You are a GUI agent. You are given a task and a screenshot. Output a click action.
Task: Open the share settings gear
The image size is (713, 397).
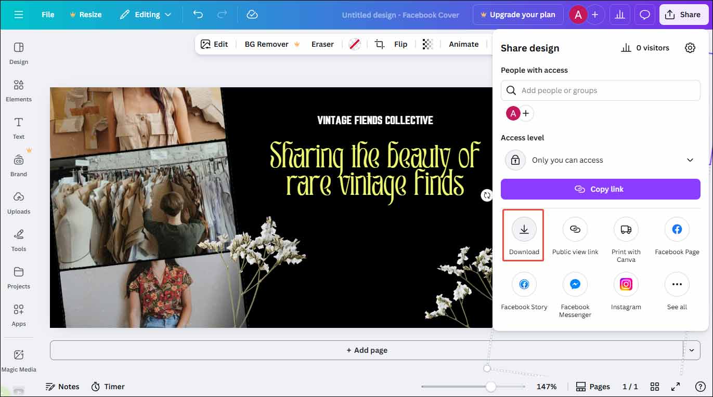[690, 47]
